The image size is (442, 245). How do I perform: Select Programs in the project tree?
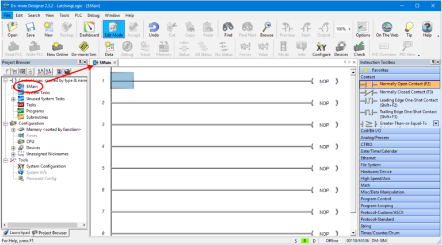click(35, 111)
